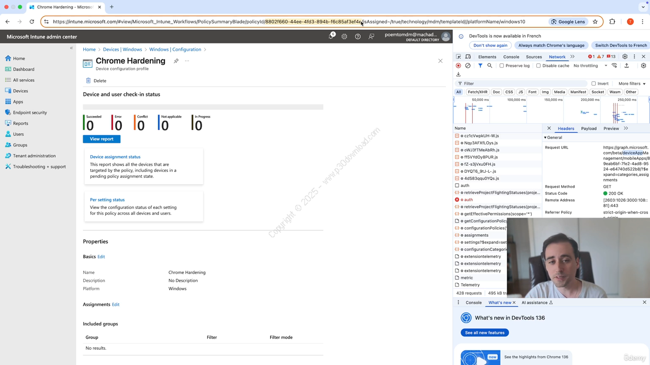Open Troubleshooting + support in the sidebar

[40, 167]
